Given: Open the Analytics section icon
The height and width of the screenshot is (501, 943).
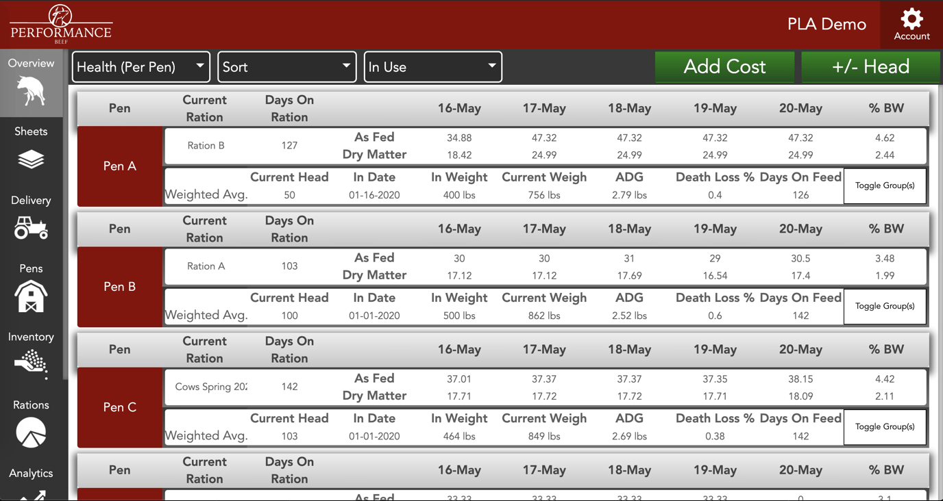Looking at the screenshot, I should click(x=31, y=494).
